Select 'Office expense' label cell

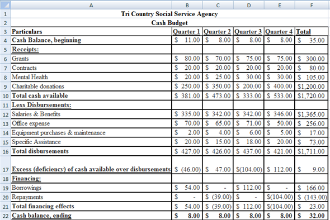(x=91, y=123)
